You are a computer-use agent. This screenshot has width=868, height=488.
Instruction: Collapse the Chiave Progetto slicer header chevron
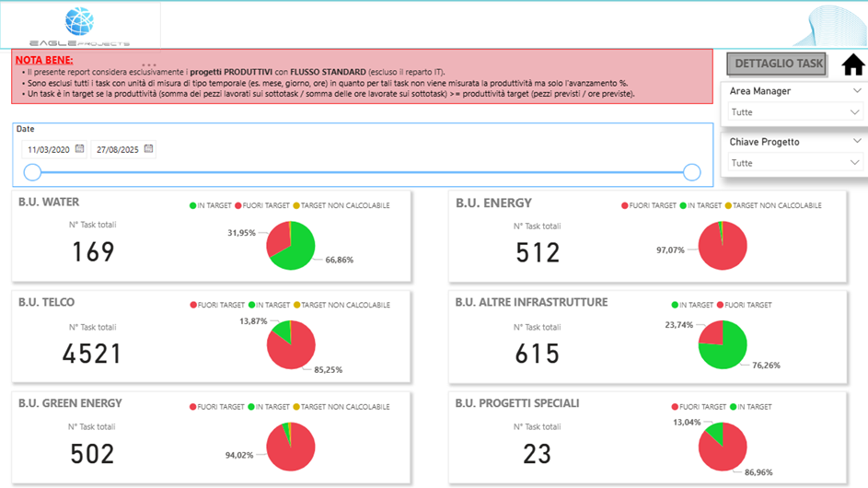pyautogui.click(x=857, y=142)
